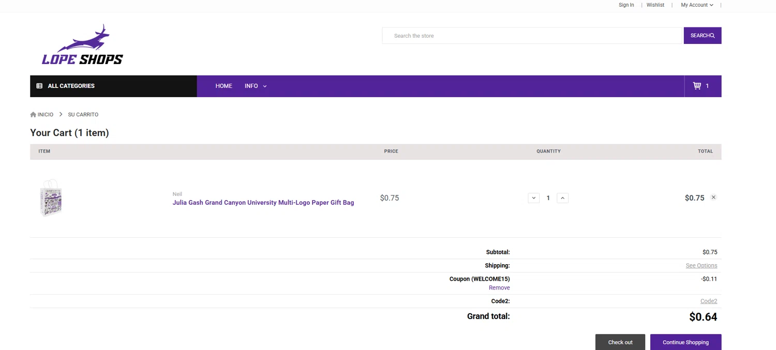The image size is (776, 350).
Task: Click the Grand total amount $0.64
Action: (703, 317)
